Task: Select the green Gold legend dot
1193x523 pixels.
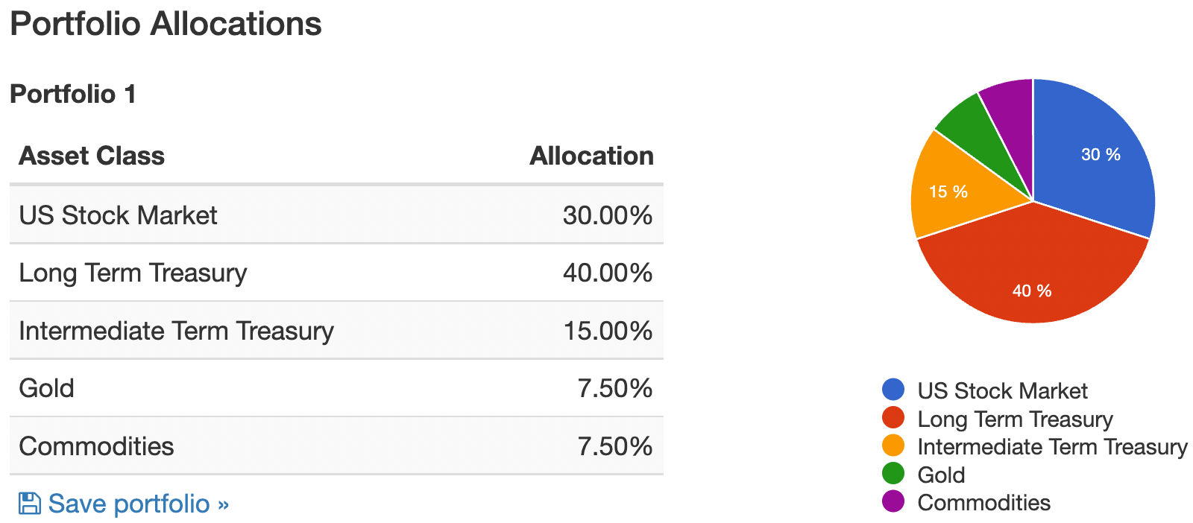Action: 893,474
